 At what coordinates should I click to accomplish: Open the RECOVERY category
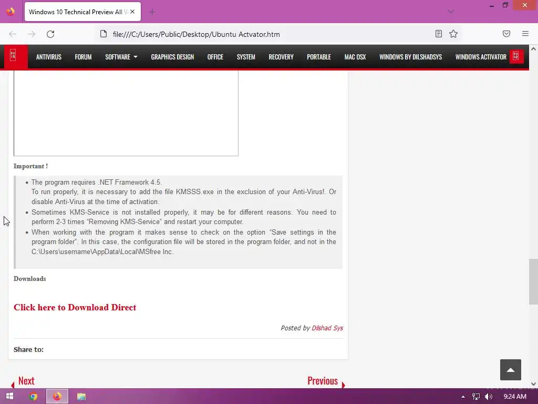coord(281,57)
